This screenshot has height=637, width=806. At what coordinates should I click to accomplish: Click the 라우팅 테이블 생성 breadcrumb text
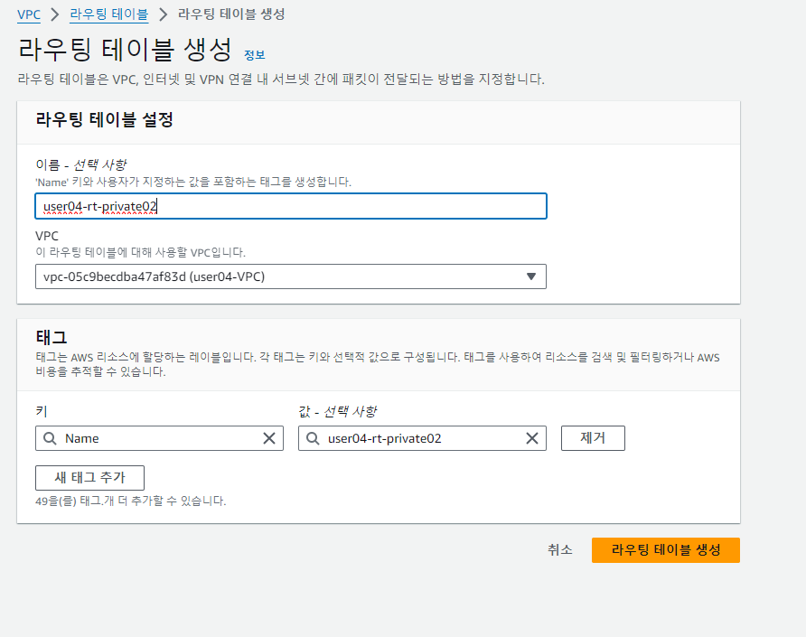(x=231, y=14)
